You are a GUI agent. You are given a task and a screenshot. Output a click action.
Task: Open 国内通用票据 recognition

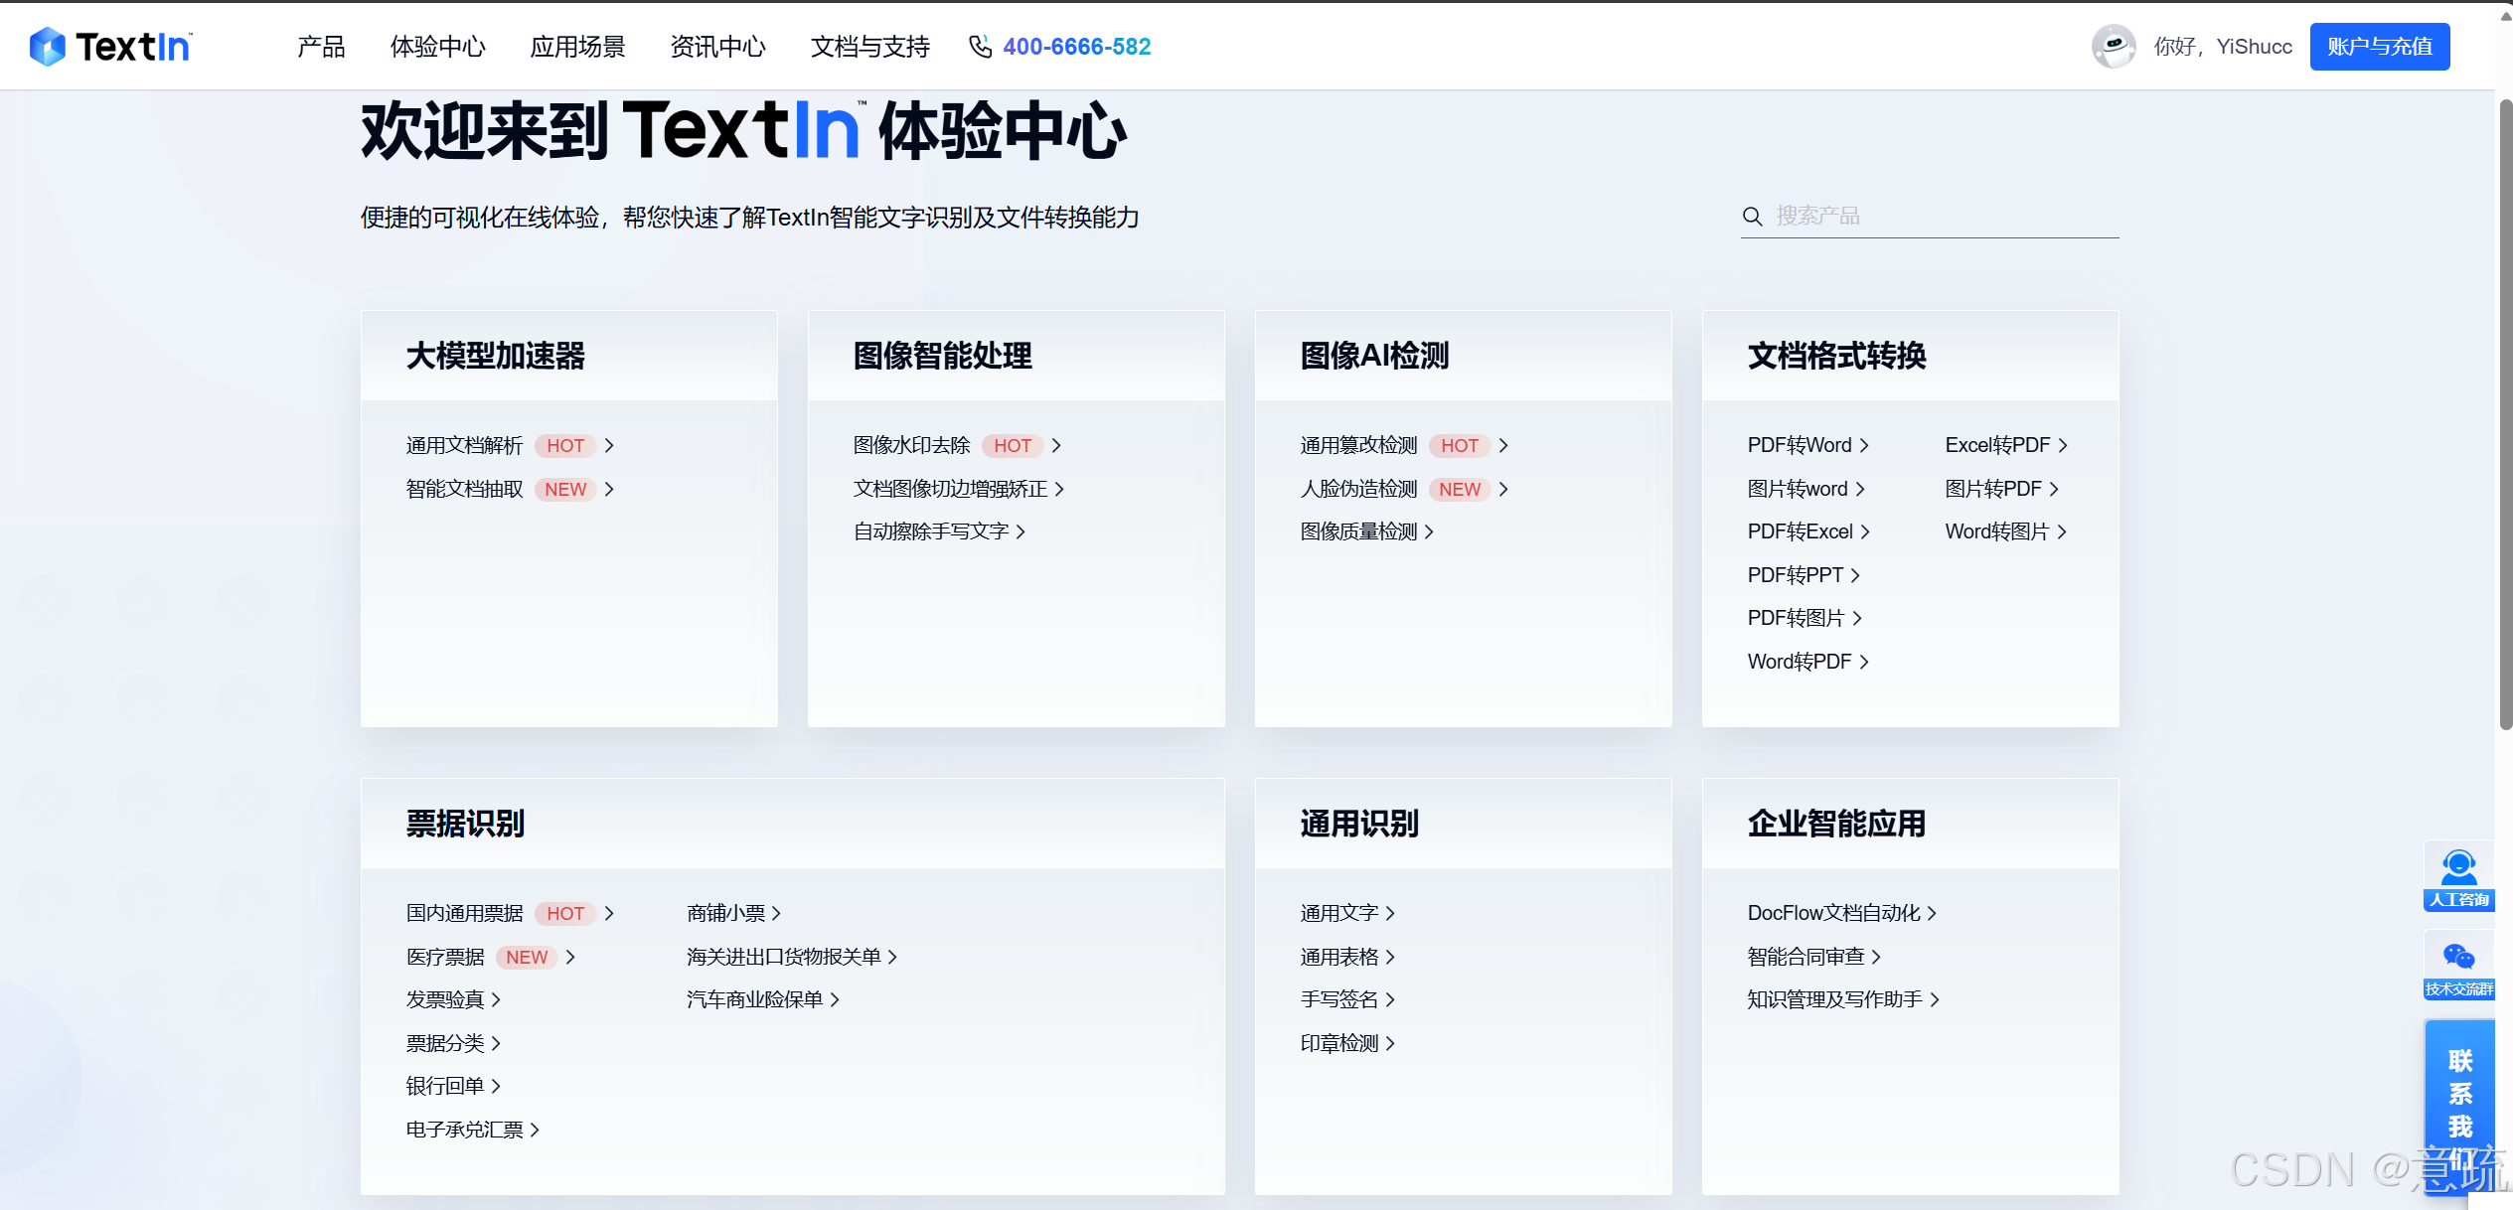[464, 914]
